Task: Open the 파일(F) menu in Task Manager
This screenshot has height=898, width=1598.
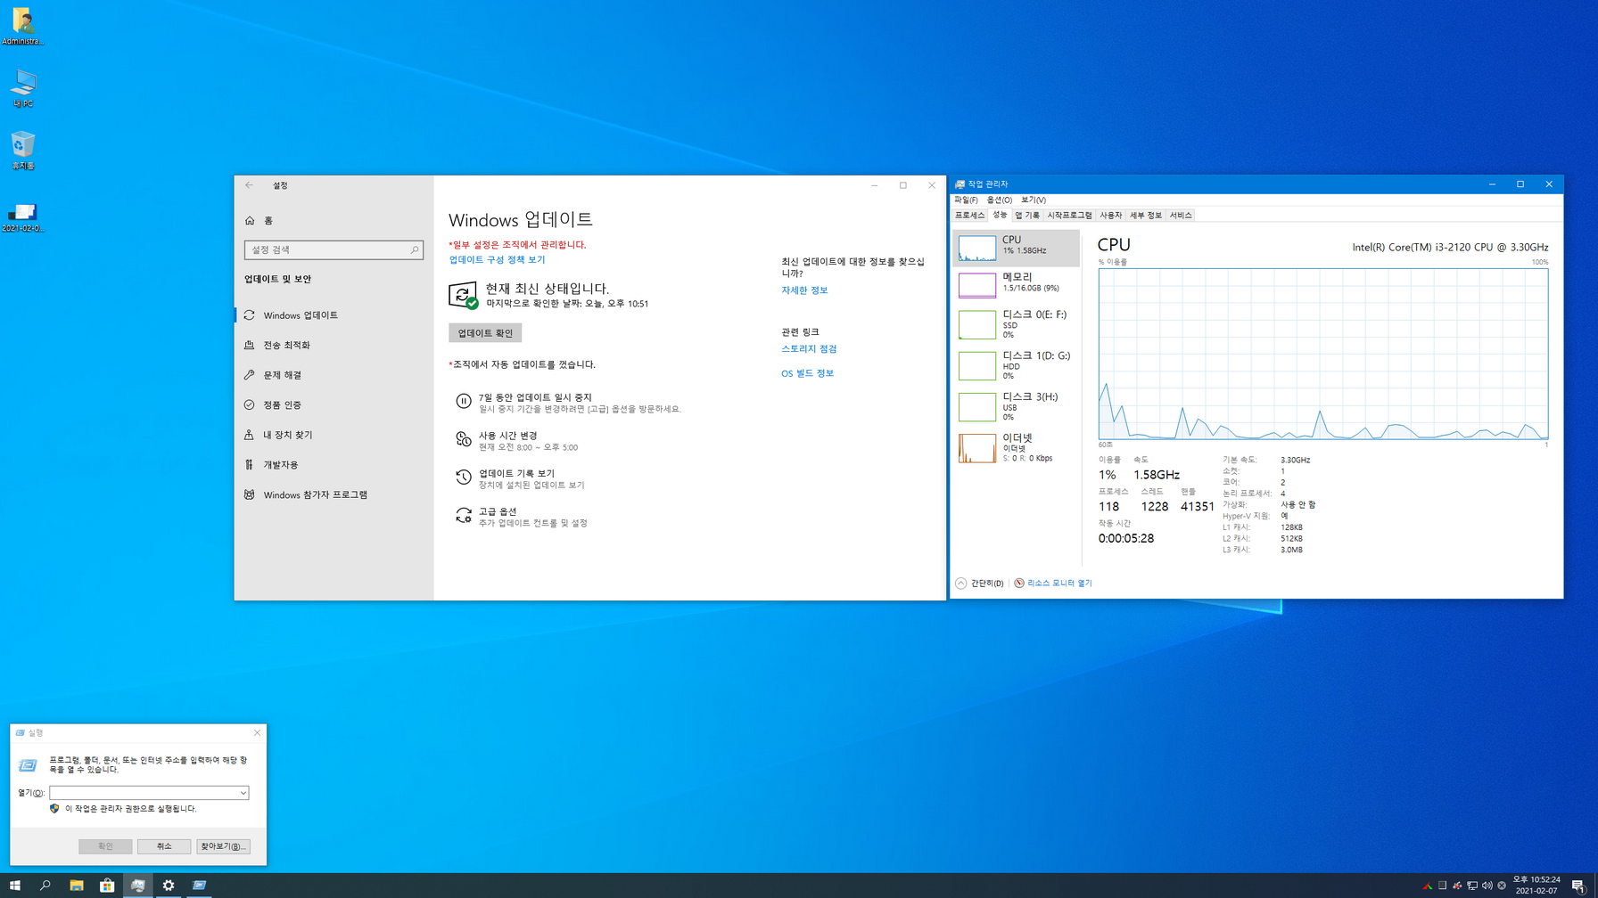Action: click(966, 200)
